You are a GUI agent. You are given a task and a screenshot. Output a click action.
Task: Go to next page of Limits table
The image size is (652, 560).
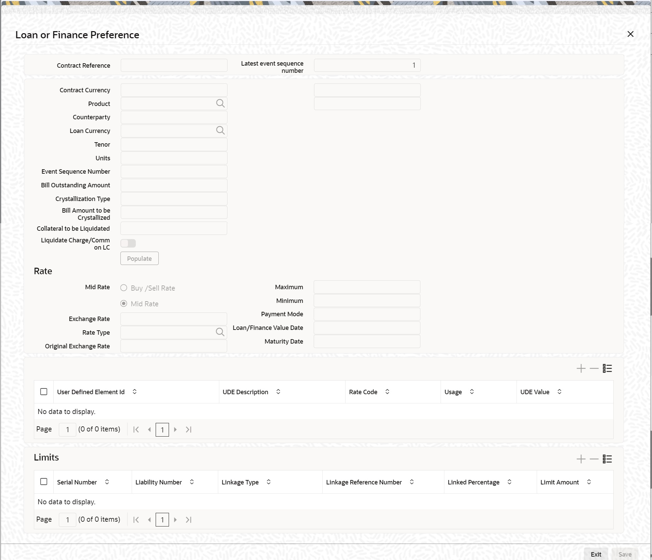[x=175, y=520]
